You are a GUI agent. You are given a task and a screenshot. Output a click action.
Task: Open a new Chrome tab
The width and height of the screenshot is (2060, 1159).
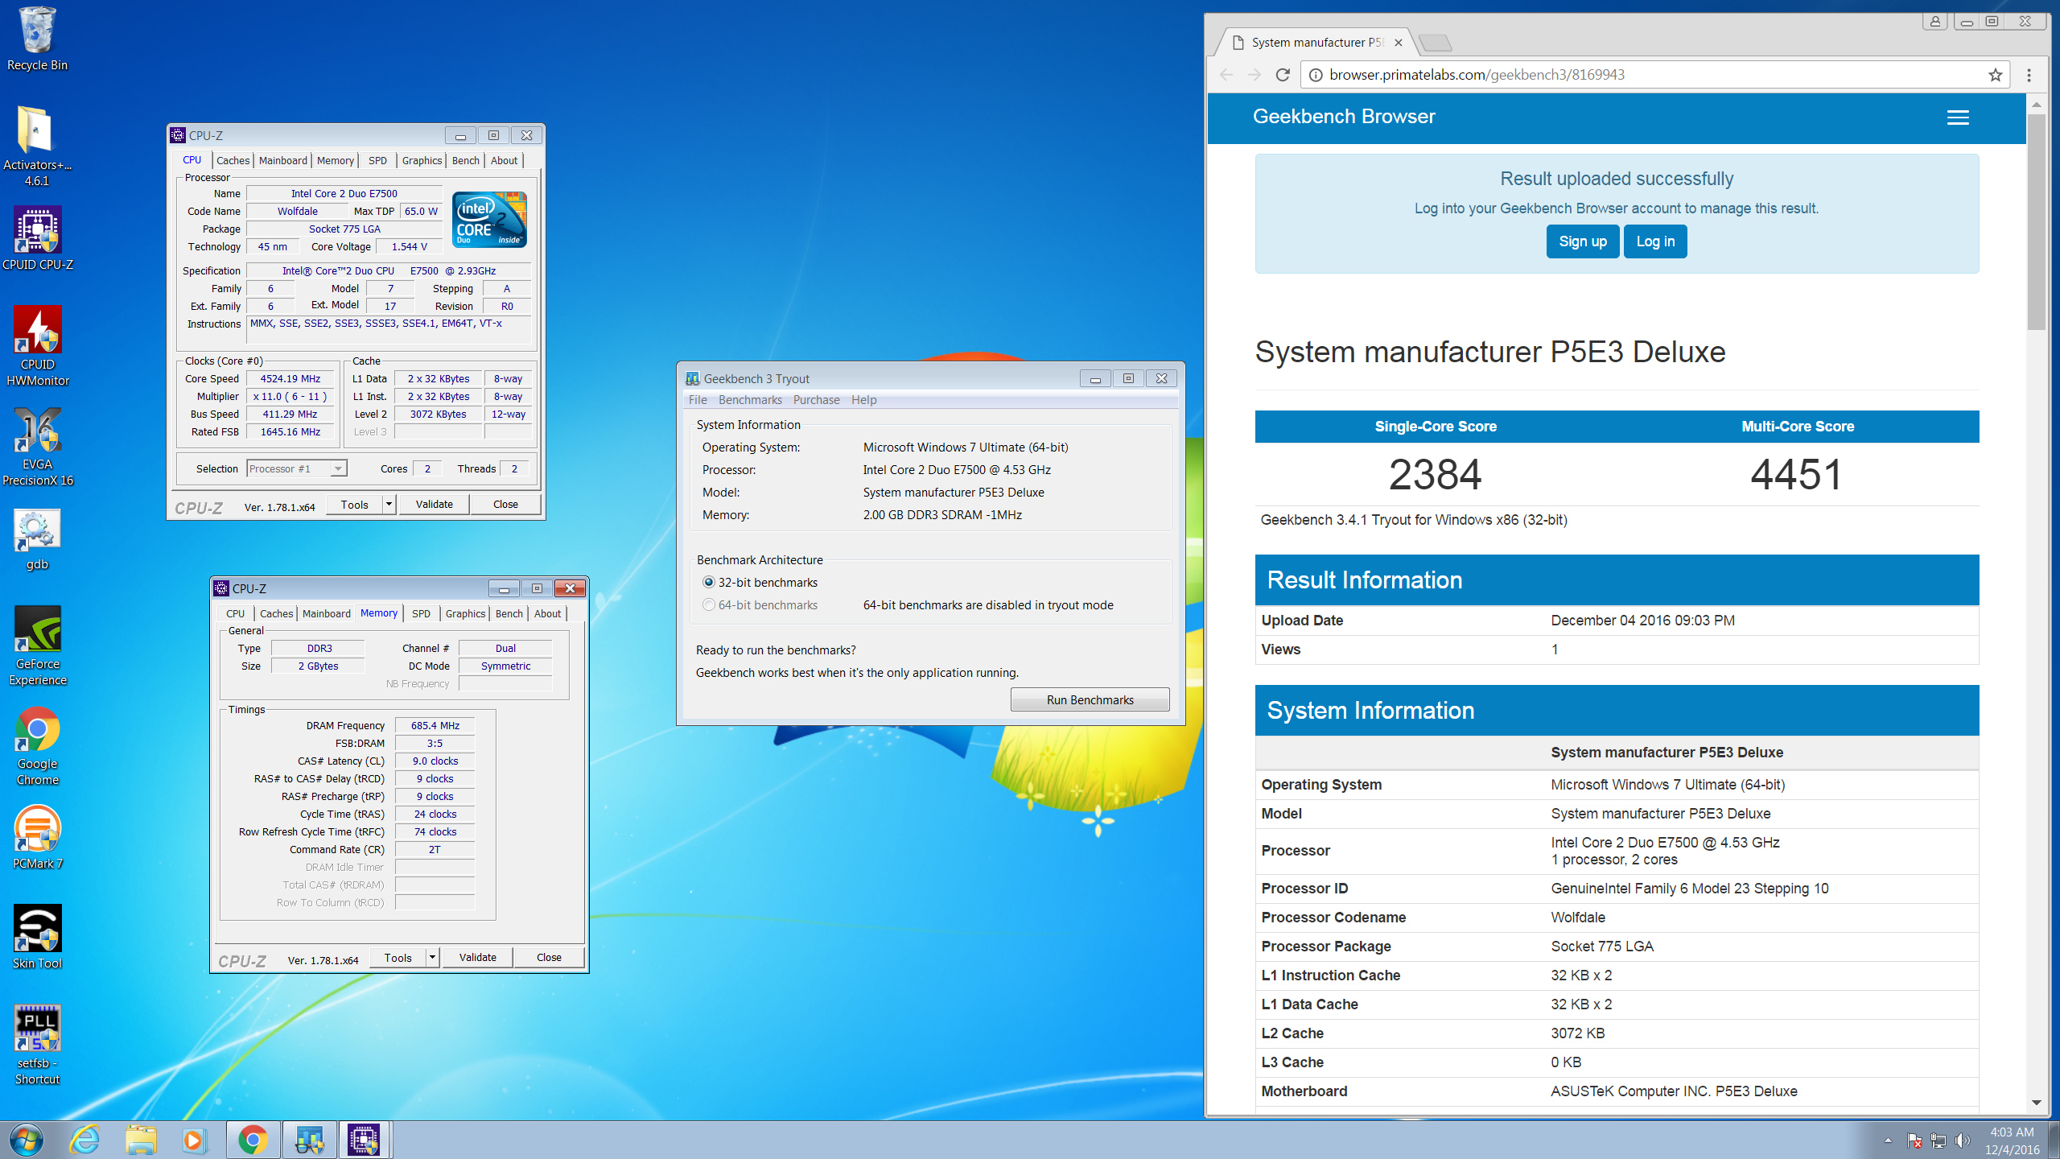pos(1435,43)
